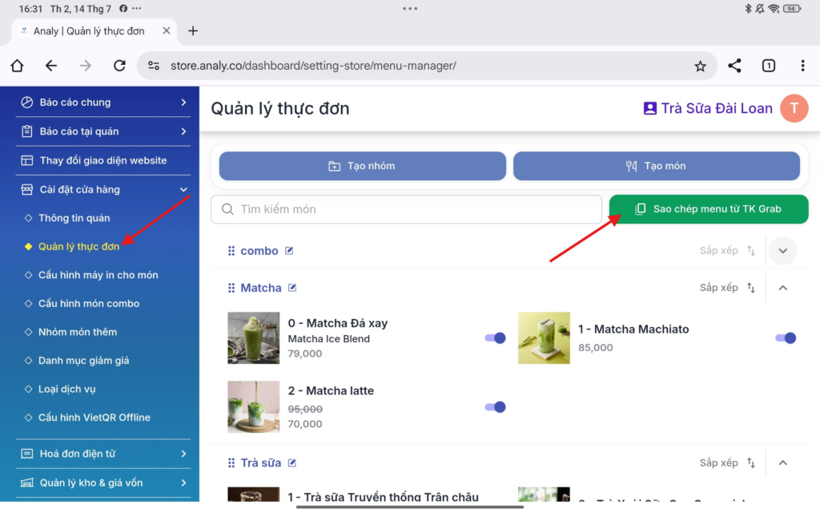The image size is (820, 513).
Task: Expand the Báo cáo tại quán menu
Action: click(x=183, y=131)
